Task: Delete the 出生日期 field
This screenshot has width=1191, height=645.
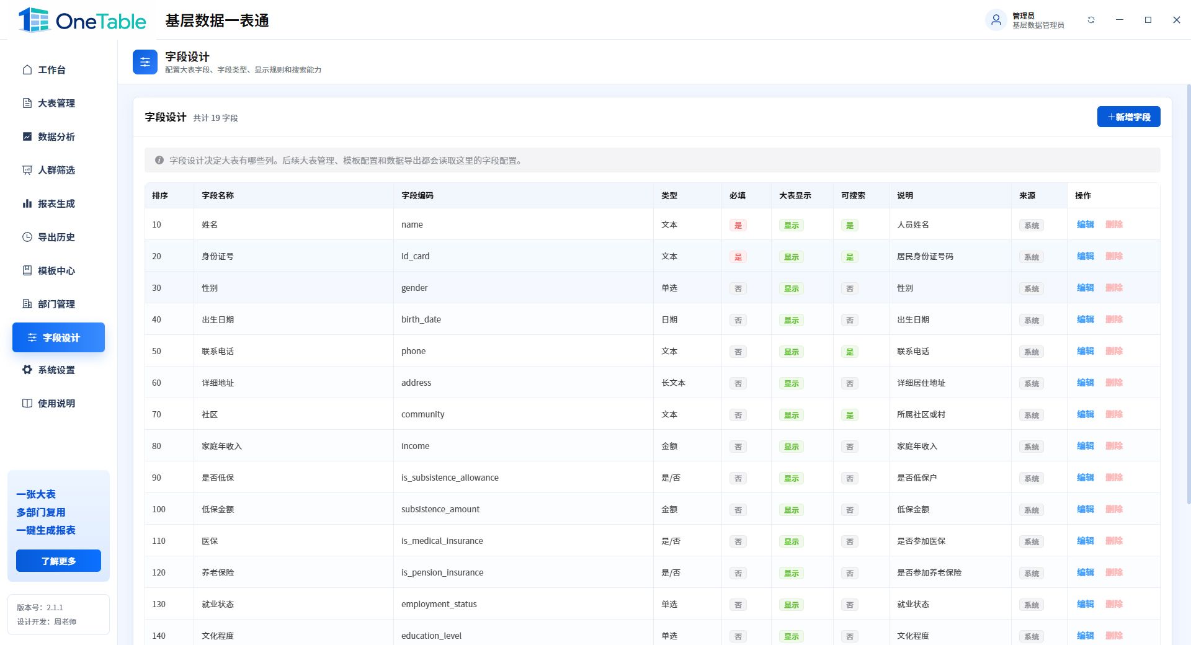Action: point(1114,319)
